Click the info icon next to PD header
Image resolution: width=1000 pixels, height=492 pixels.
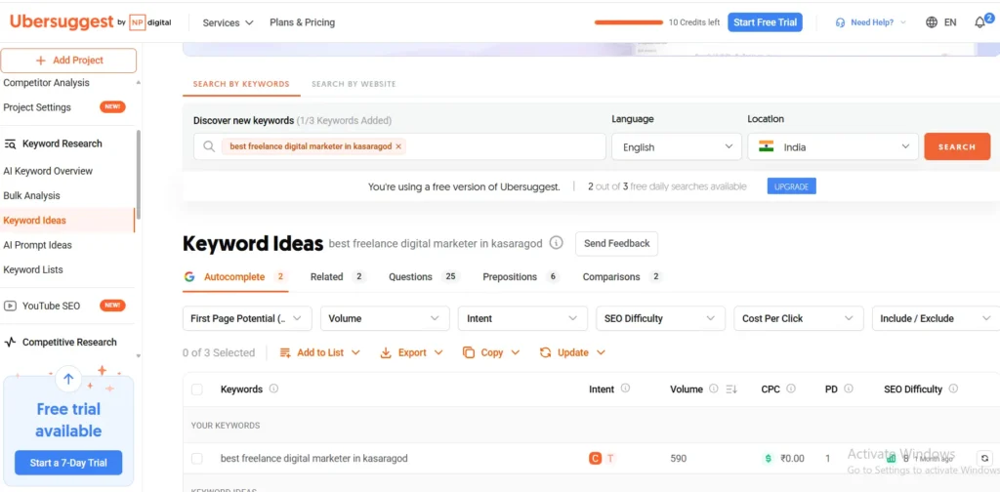pyautogui.click(x=849, y=389)
